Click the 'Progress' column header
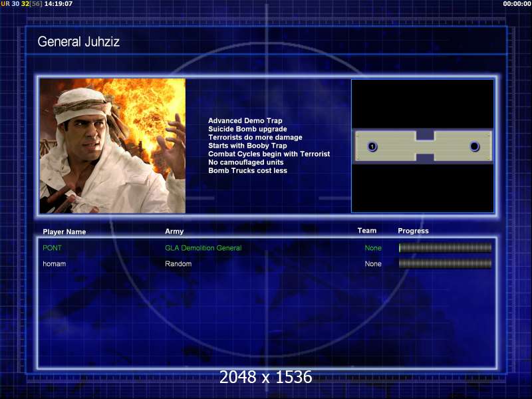The image size is (532, 399). (x=413, y=231)
